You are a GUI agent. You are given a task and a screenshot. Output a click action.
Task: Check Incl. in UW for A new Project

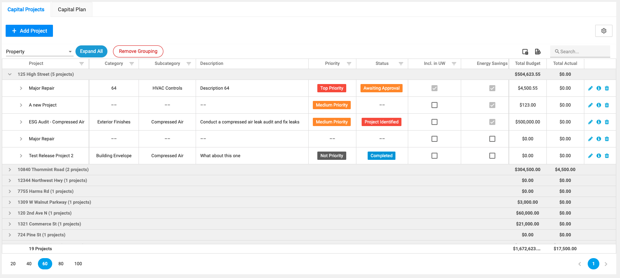(434, 105)
